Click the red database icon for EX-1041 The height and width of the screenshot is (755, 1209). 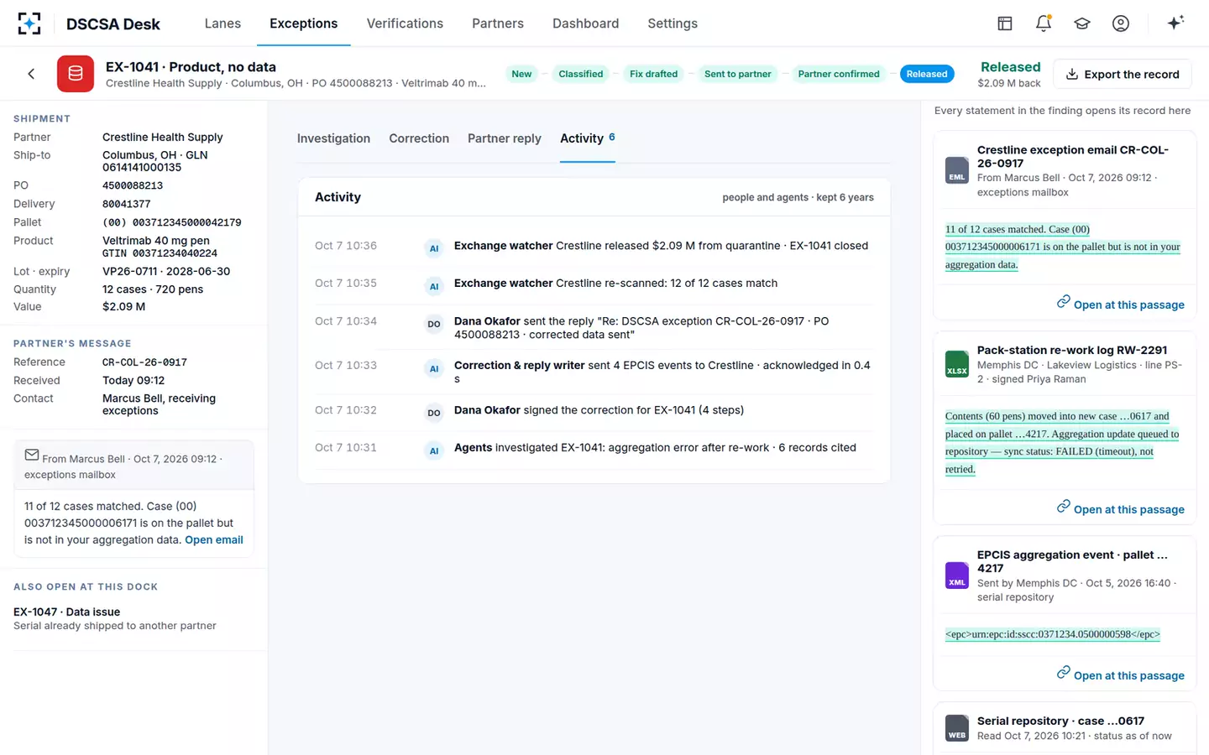[76, 74]
